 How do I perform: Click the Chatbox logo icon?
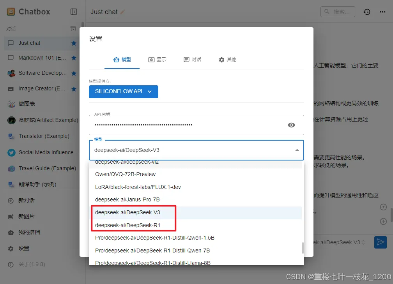pyautogui.click(x=11, y=12)
